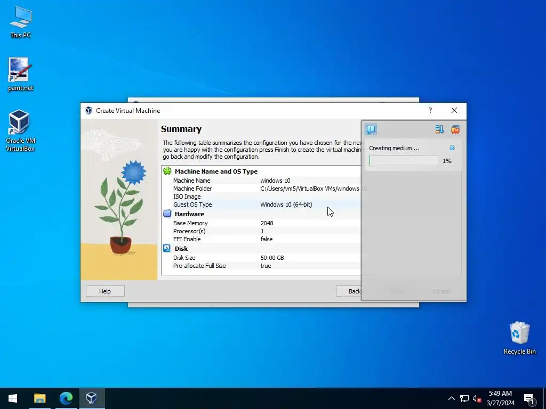
Task: Click the 'Creating medium ...' label
Action: pyautogui.click(x=394, y=148)
